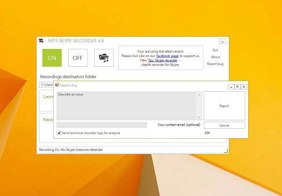Close the Report a bug dialog
This screenshot has height=196, width=282.
[243, 87]
